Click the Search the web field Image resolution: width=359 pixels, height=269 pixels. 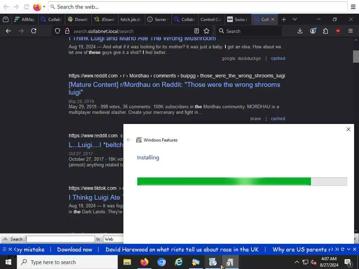[198, 7]
